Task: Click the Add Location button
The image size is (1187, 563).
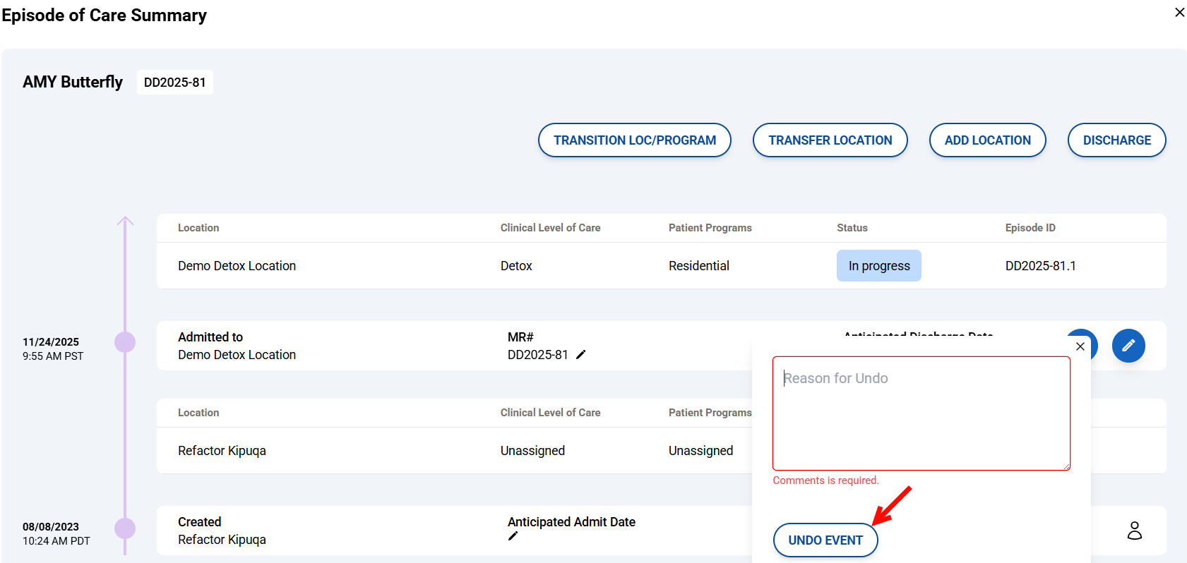Action: [986, 140]
